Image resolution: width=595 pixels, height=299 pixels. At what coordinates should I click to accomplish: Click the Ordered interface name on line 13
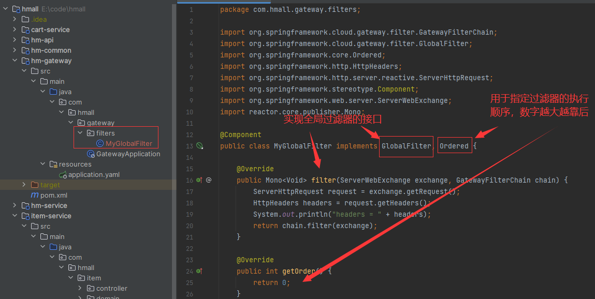click(454, 146)
